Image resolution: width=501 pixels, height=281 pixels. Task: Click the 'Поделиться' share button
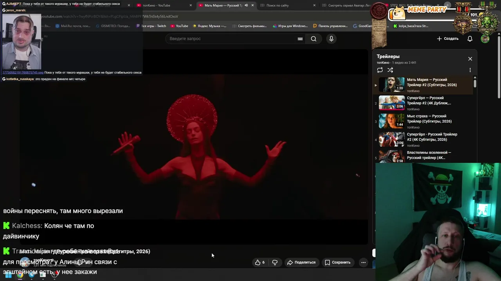pyautogui.click(x=301, y=262)
